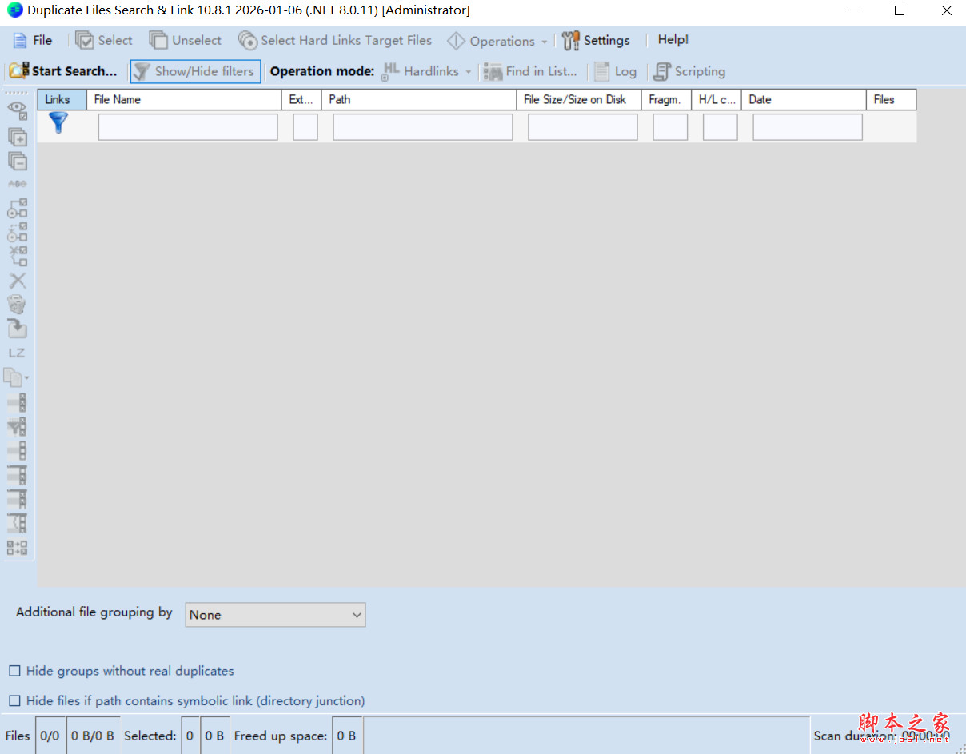Open the copy files icon with arrow
The width and height of the screenshot is (966, 754).
[x=18, y=377]
